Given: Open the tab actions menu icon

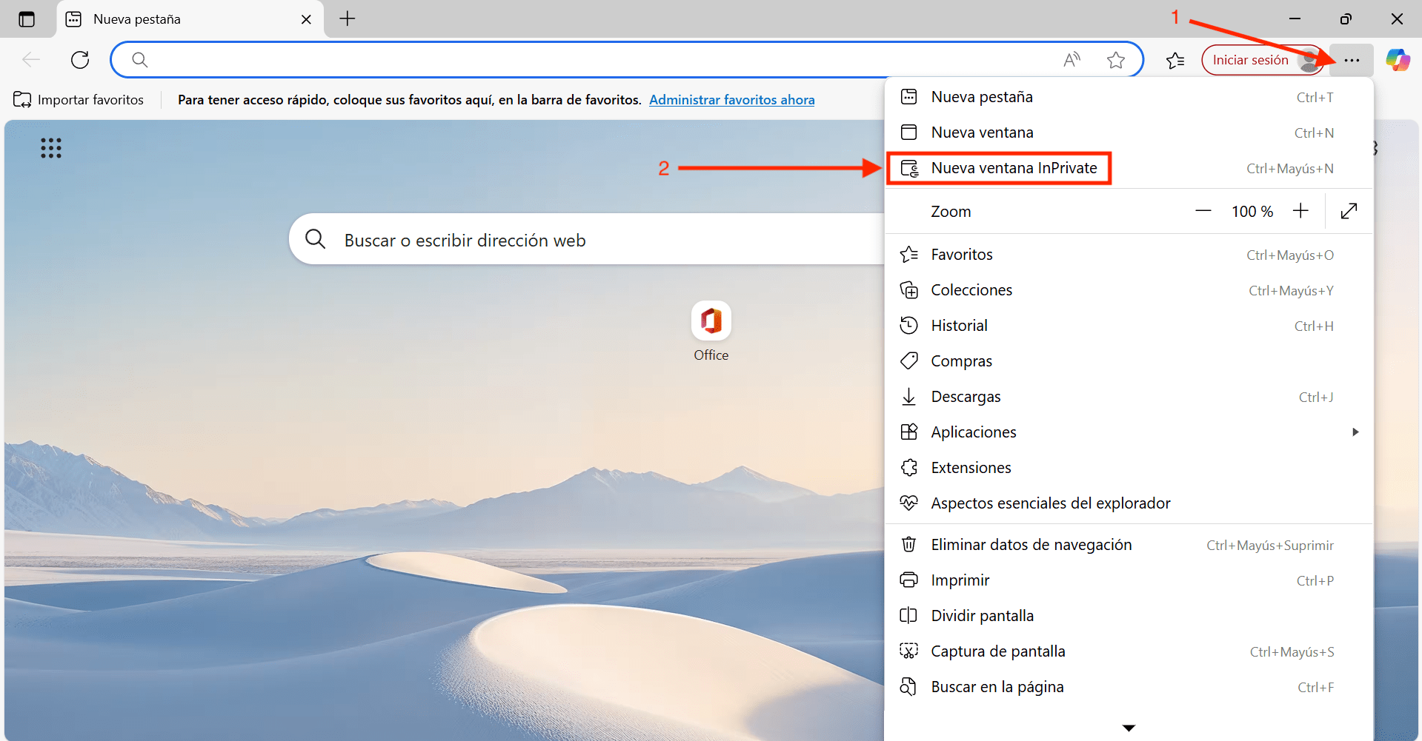Looking at the screenshot, I should 27,19.
